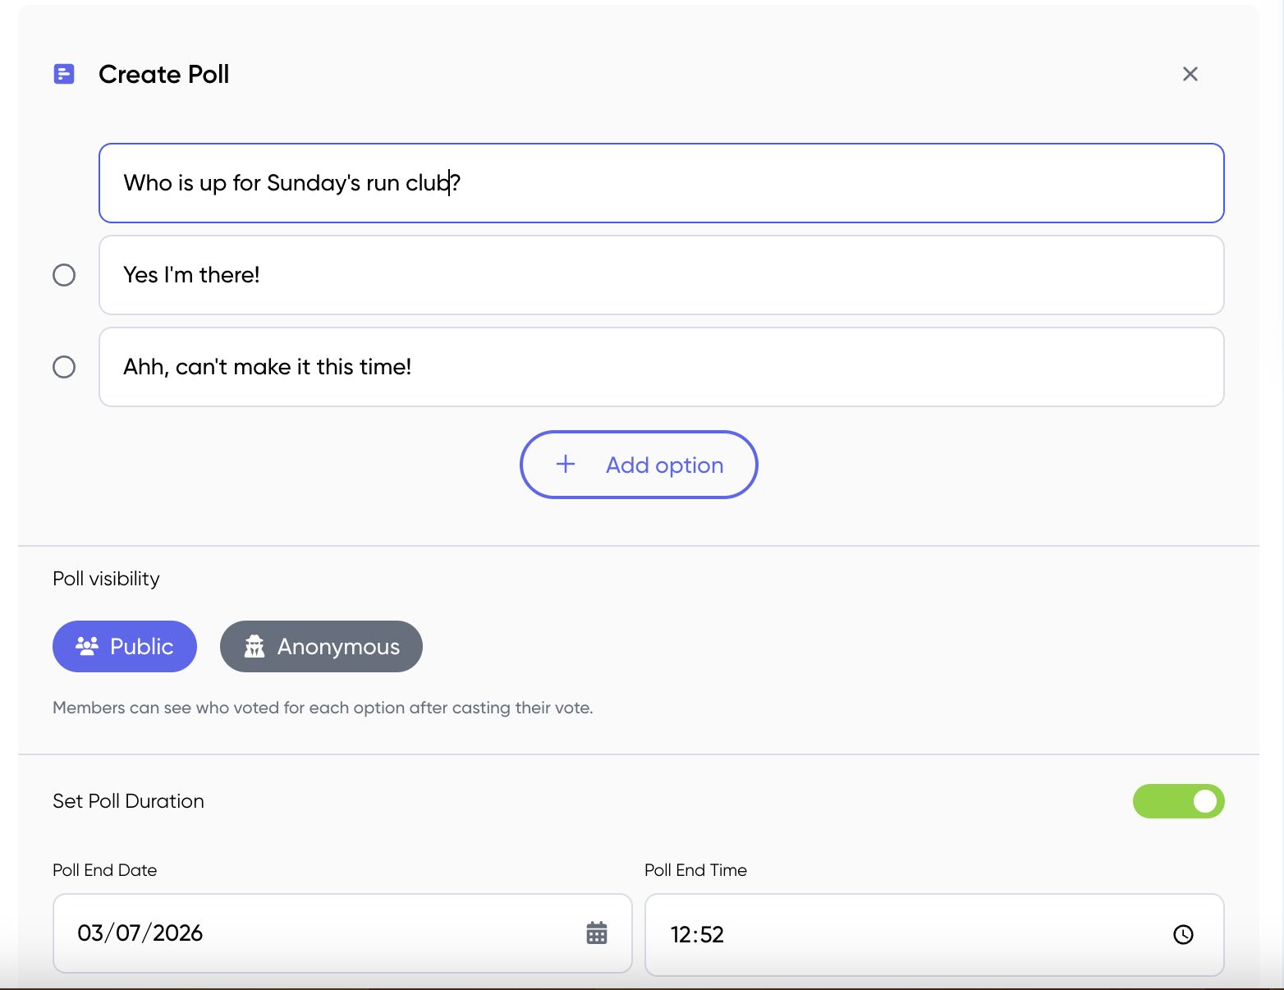Click the Poll End Time value 12:52
The image size is (1284, 990).
tap(697, 934)
